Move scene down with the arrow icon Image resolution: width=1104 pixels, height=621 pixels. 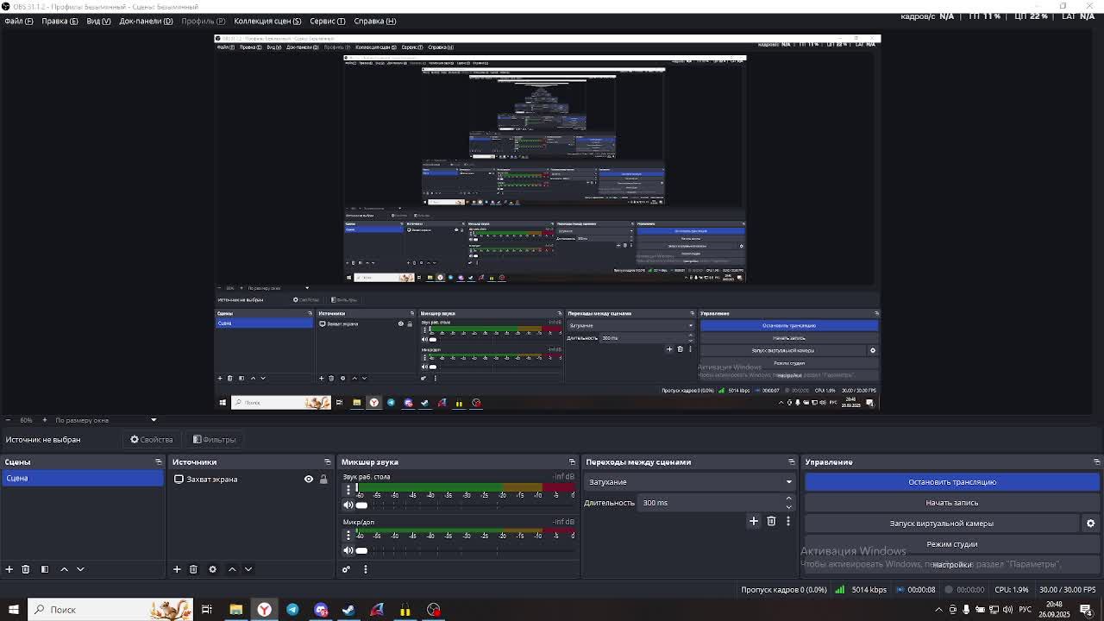[80, 569]
